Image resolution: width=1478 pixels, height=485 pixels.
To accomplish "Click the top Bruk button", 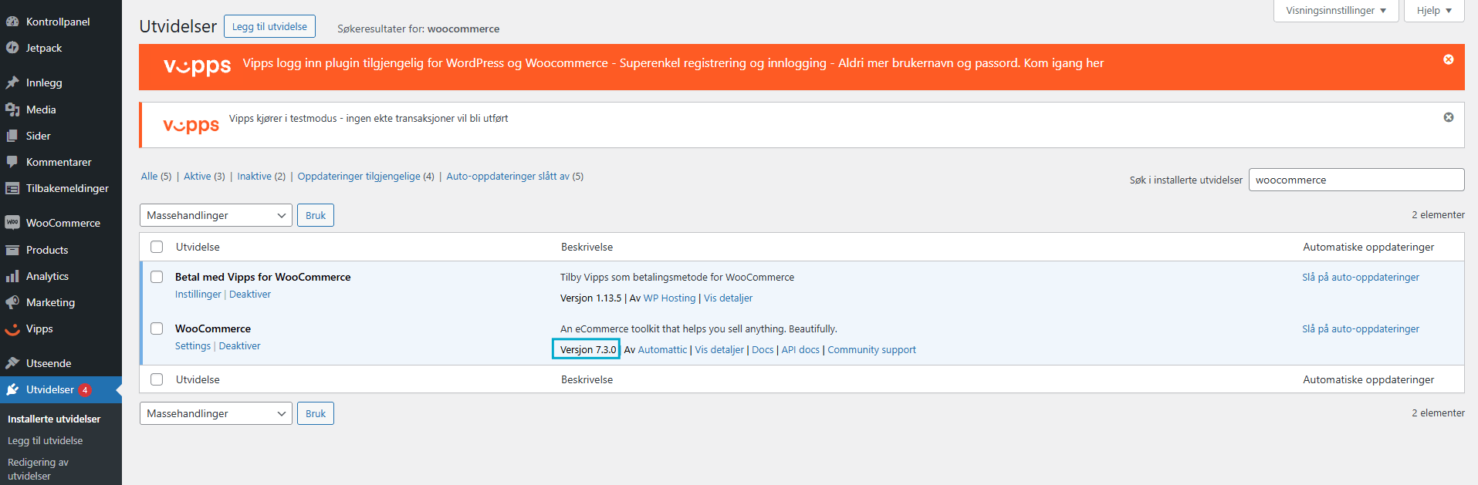I will pyautogui.click(x=316, y=215).
